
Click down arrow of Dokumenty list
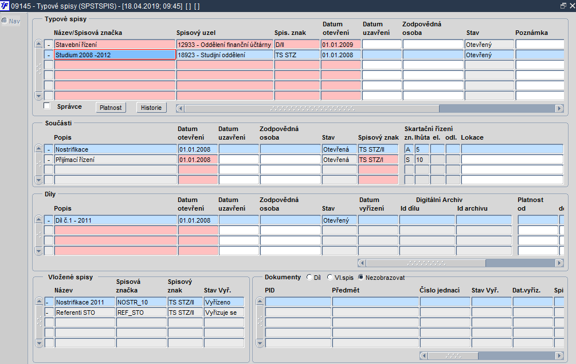tap(260, 343)
